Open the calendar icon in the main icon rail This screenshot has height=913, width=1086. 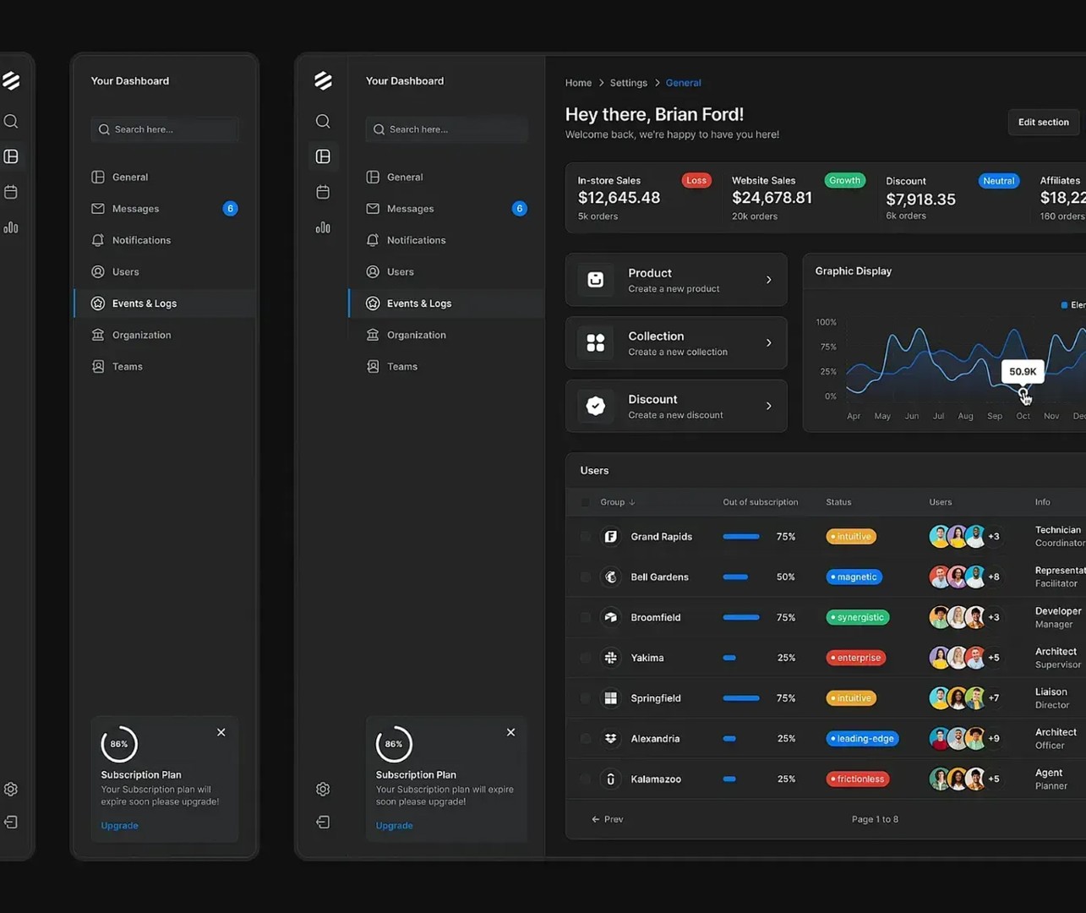coord(323,192)
